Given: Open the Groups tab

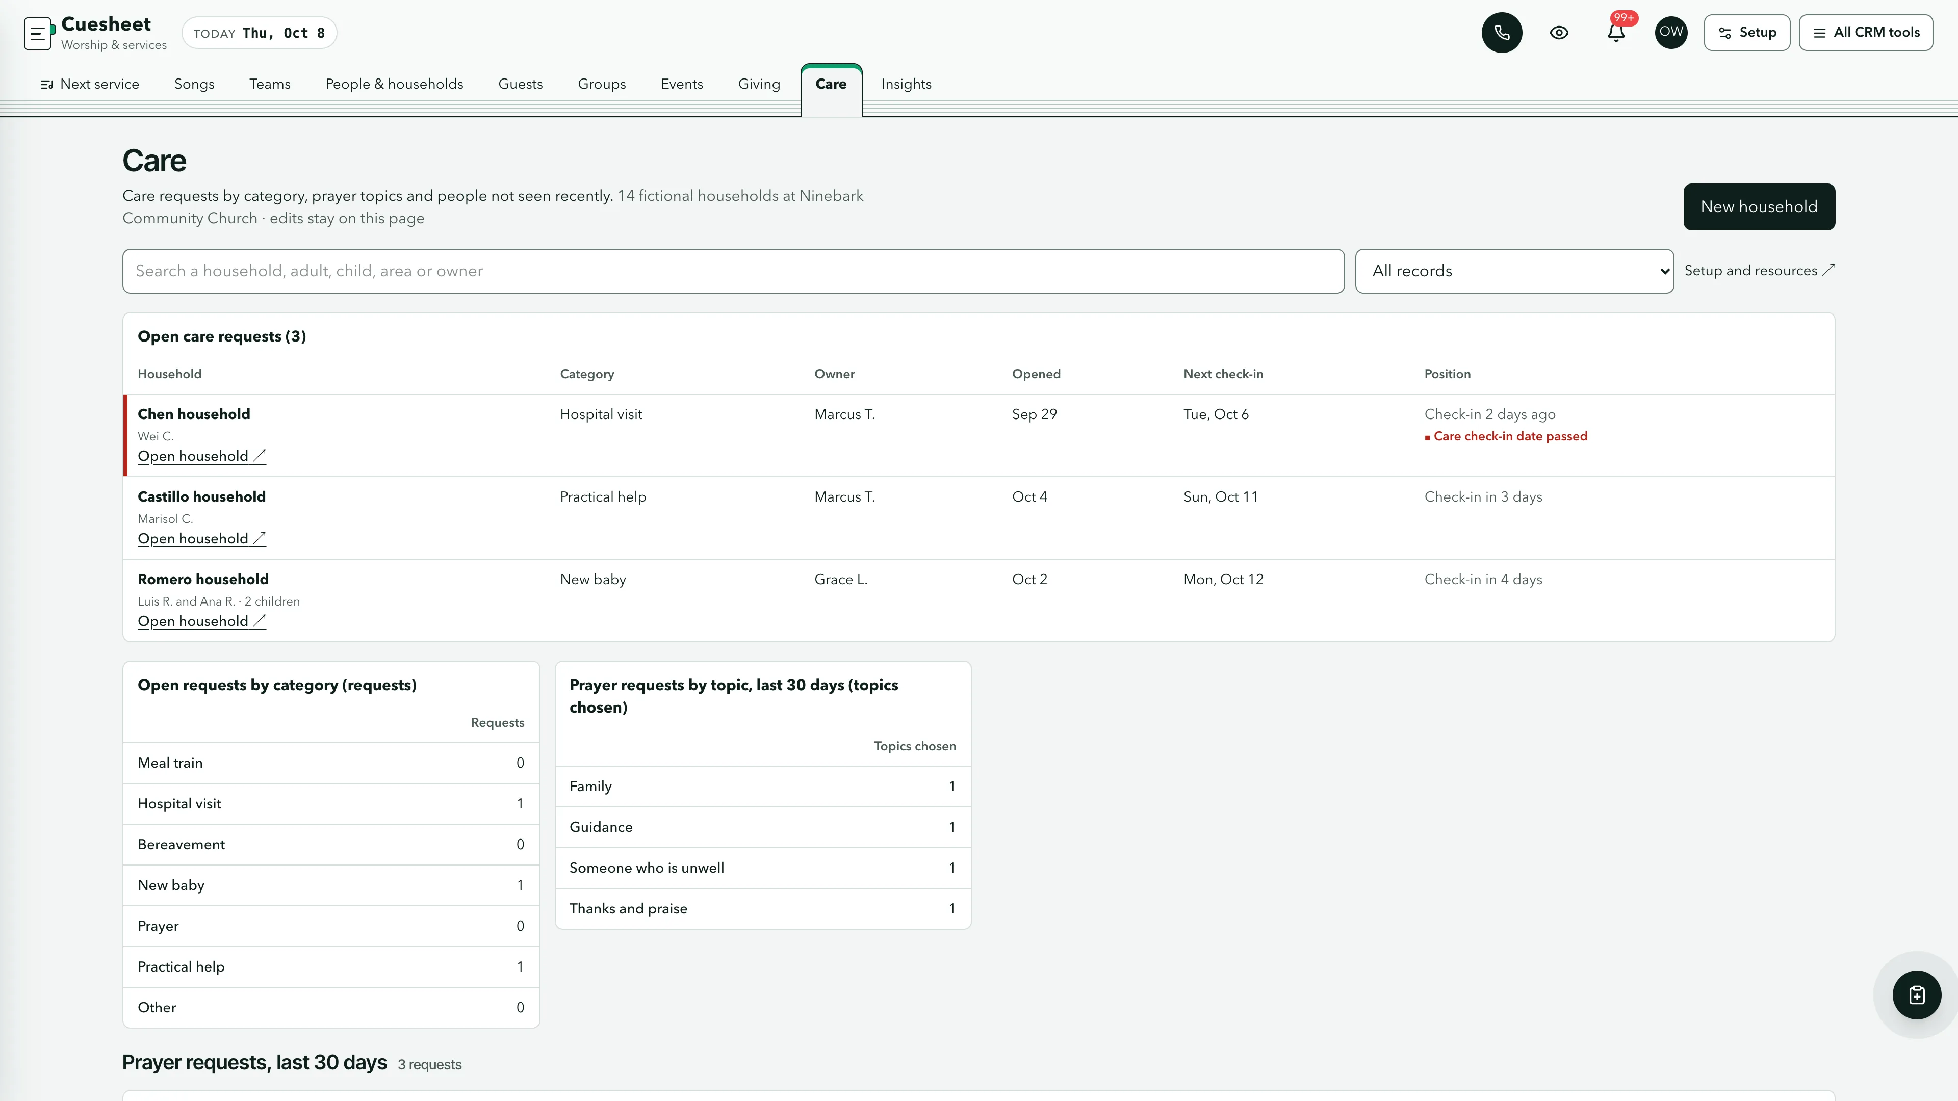Looking at the screenshot, I should coord(601,84).
